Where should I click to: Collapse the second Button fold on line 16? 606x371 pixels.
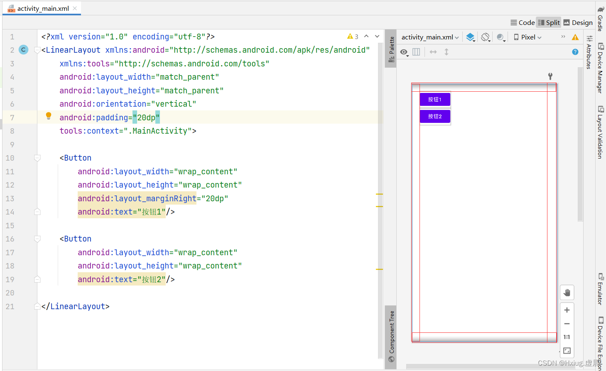[x=37, y=239]
